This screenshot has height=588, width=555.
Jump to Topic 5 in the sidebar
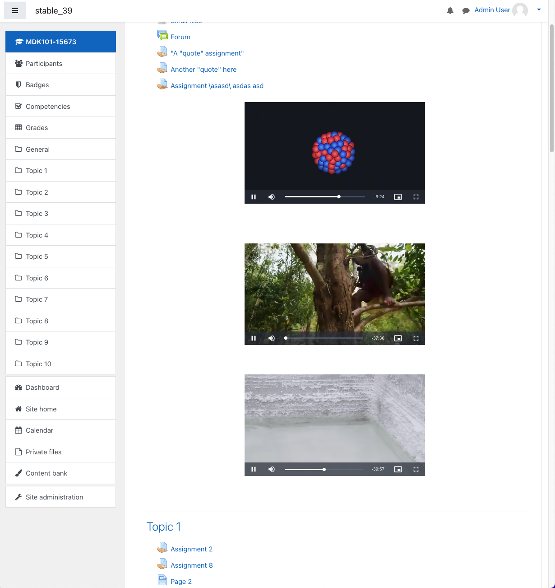tap(60, 257)
